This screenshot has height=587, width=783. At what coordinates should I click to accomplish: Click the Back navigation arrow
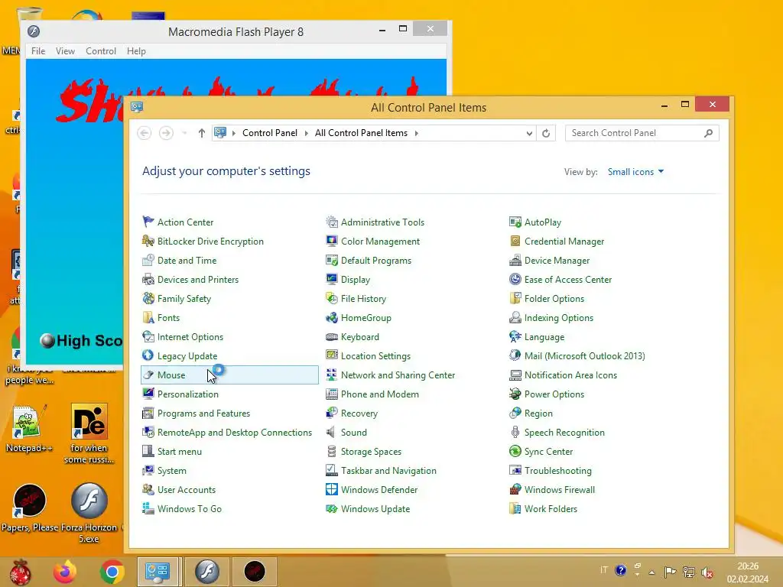point(145,133)
